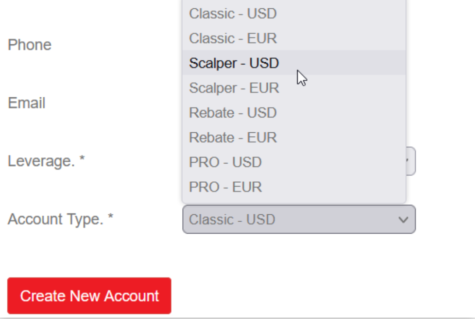Click the Account Type chevron arrow

(403, 220)
